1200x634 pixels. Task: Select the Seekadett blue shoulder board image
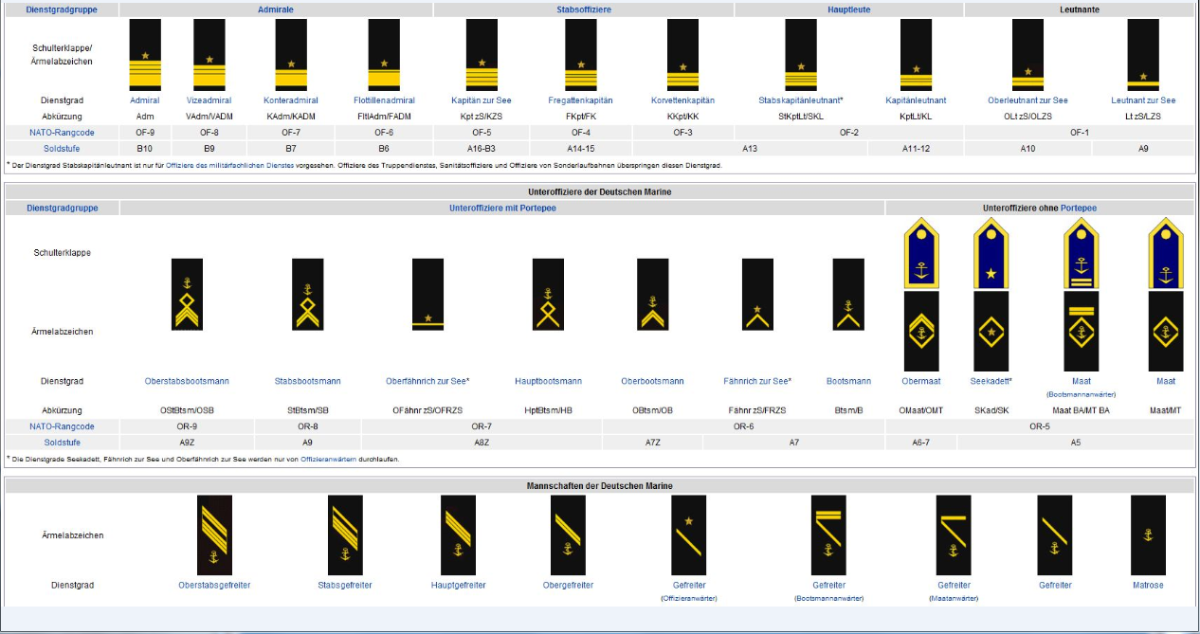991,252
